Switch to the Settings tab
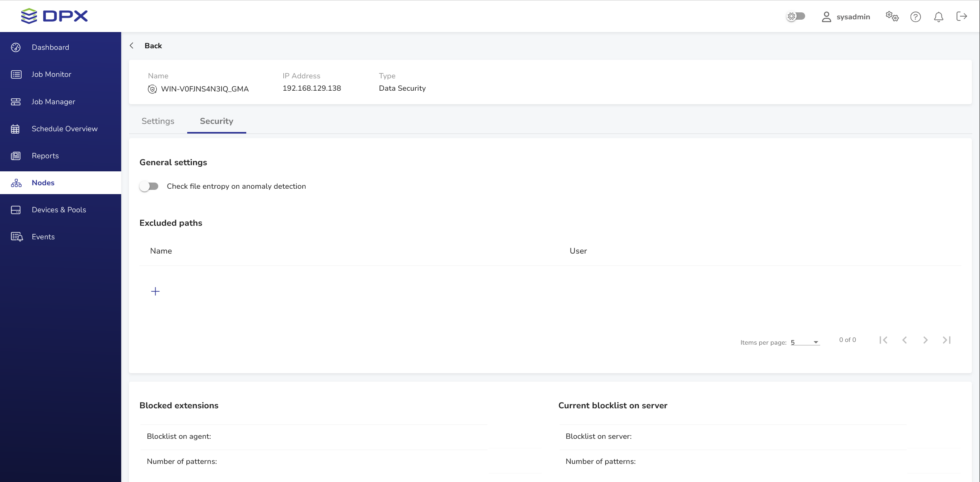The width and height of the screenshot is (980, 482). (x=158, y=121)
